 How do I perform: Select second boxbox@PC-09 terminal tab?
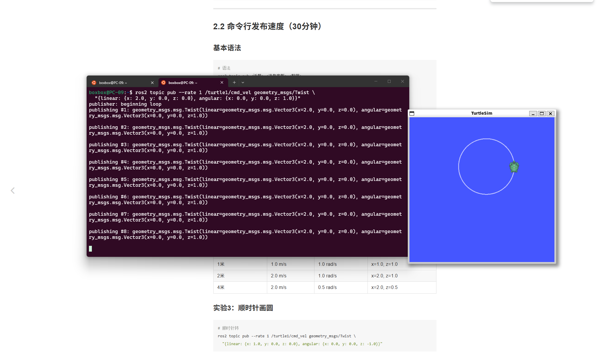click(x=193, y=83)
